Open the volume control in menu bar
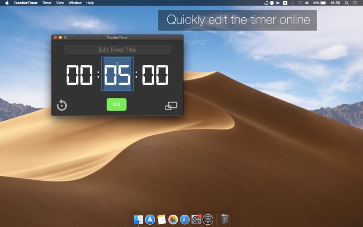This screenshot has height=227, width=363. [307, 3]
